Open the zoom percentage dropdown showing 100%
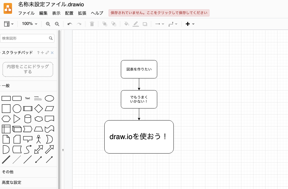Viewport: 288px width, 189px height. tap(29, 24)
